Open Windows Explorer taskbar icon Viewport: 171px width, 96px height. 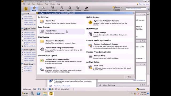point(45,94)
